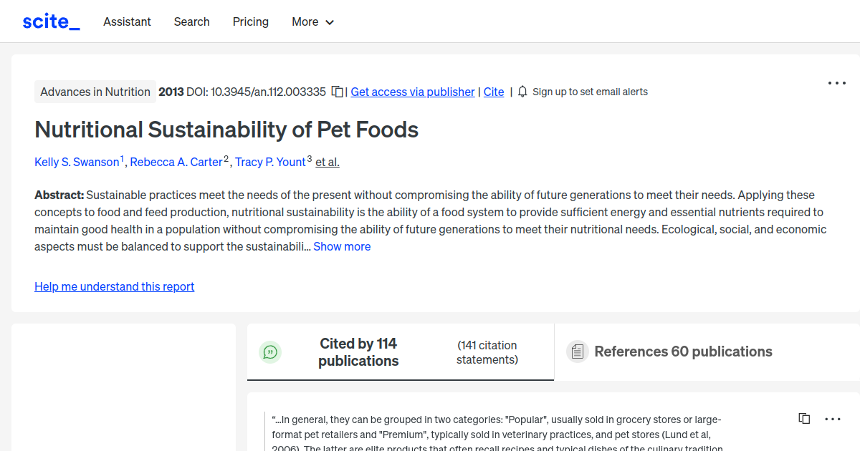Expand the abstract with Show more
The height and width of the screenshot is (451, 860).
pos(342,246)
